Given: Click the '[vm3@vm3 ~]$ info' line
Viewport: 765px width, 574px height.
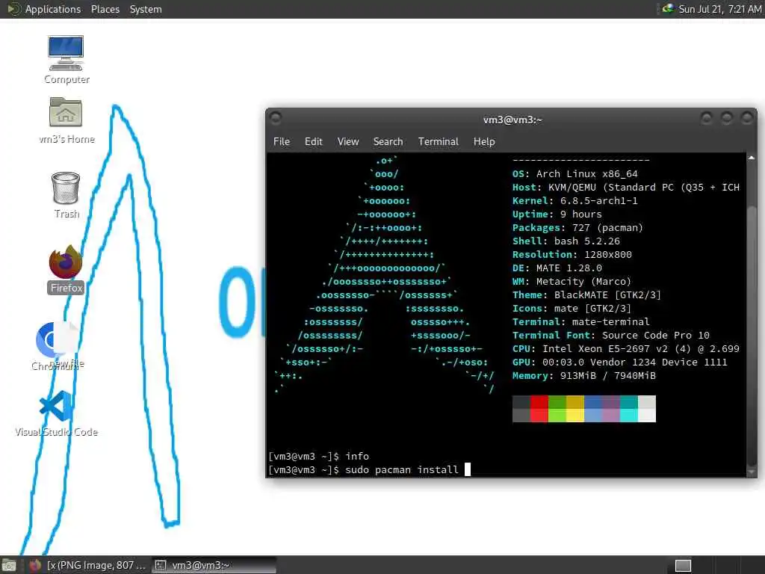Looking at the screenshot, I should pyautogui.click(x=318, y=456).
